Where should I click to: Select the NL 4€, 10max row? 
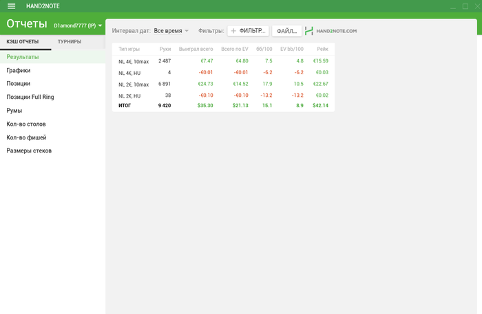click(223, 61)
